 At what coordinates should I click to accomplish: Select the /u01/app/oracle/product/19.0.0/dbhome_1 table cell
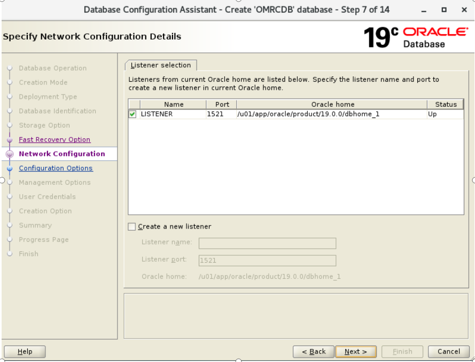pos(332,114)
